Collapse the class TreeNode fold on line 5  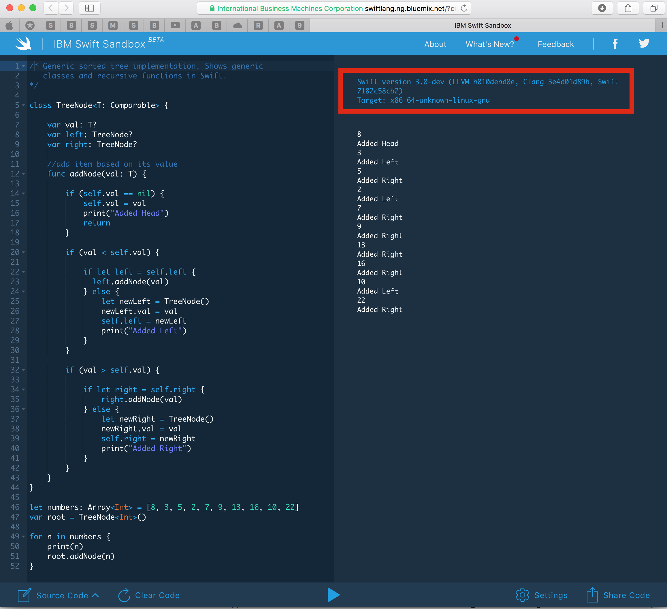23,105
